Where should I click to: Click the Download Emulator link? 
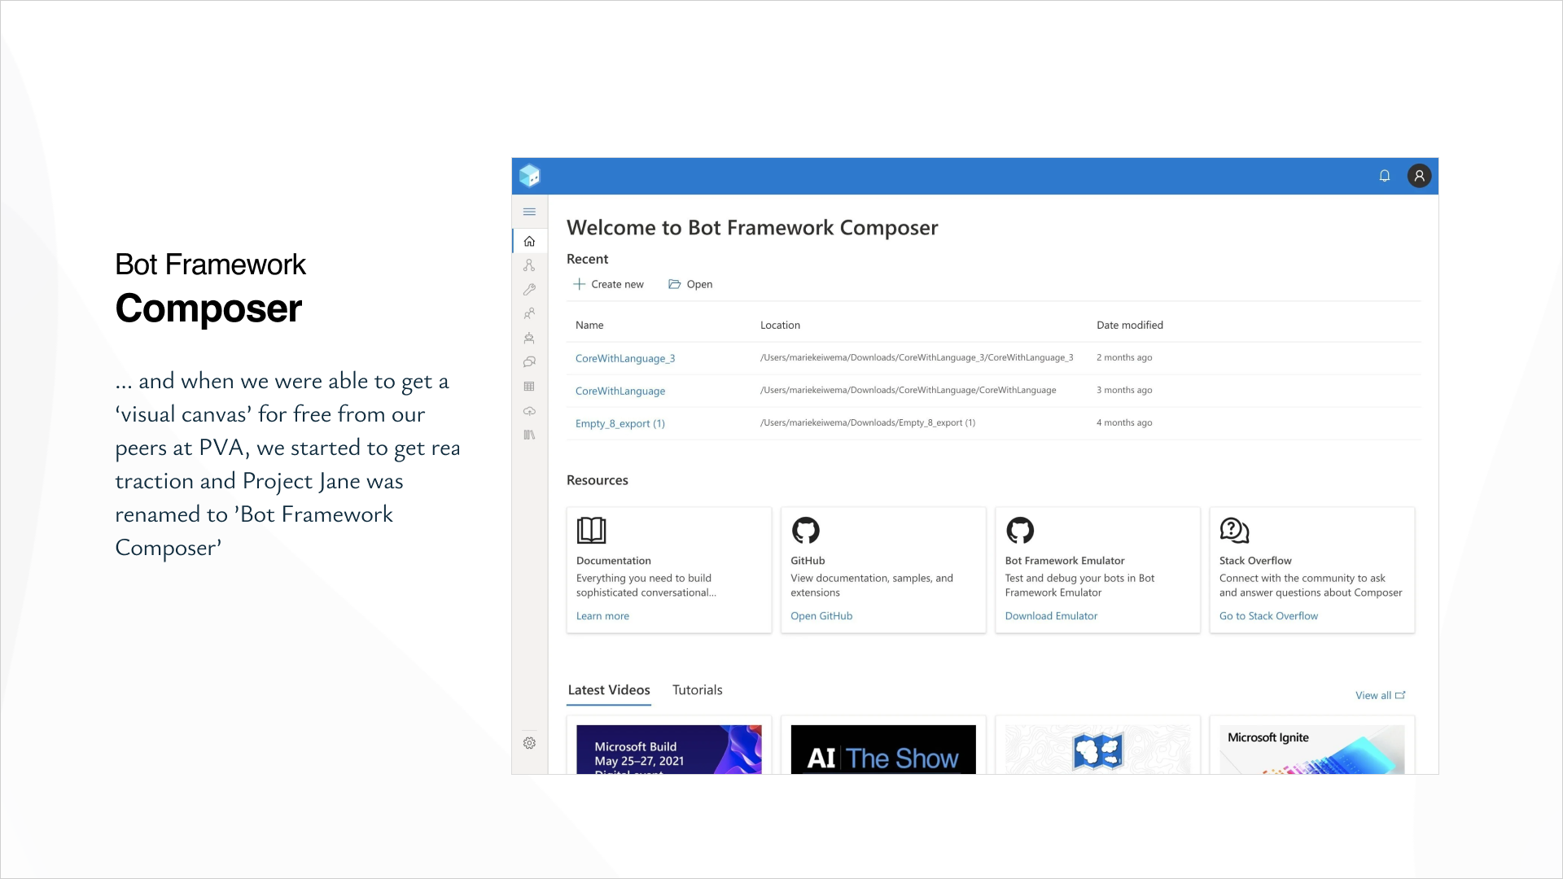click(x=1051, y=616)
